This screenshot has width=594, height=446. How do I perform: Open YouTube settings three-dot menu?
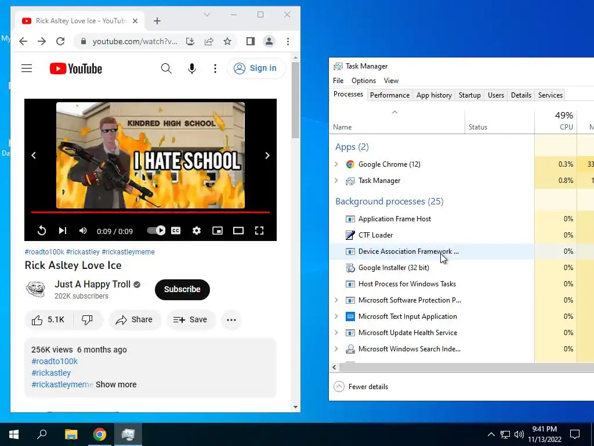click(215, 69)
